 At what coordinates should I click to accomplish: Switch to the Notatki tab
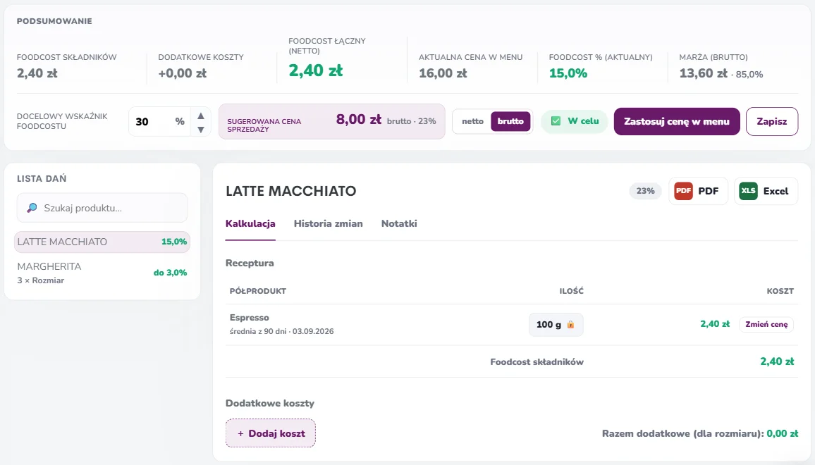[x=399, y=223]
